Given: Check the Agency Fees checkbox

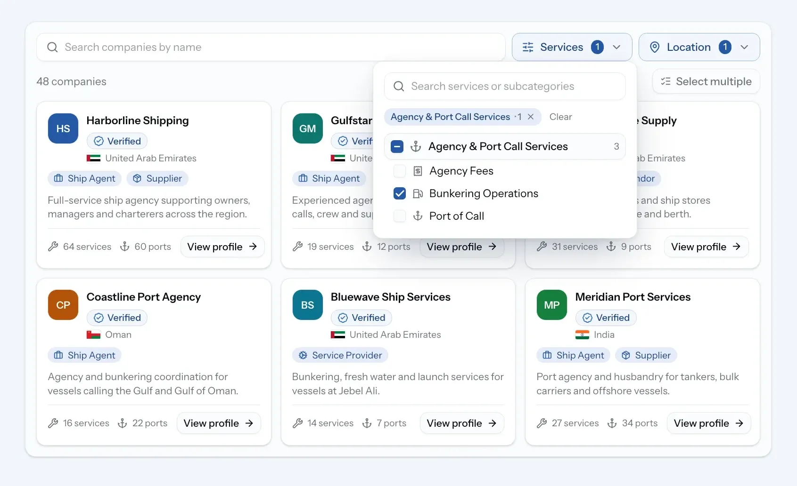Looking at the screenshot, I should [400, 171].
